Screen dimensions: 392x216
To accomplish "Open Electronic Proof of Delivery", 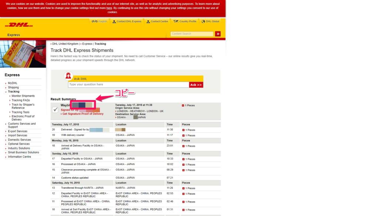I will click(23, 118).
